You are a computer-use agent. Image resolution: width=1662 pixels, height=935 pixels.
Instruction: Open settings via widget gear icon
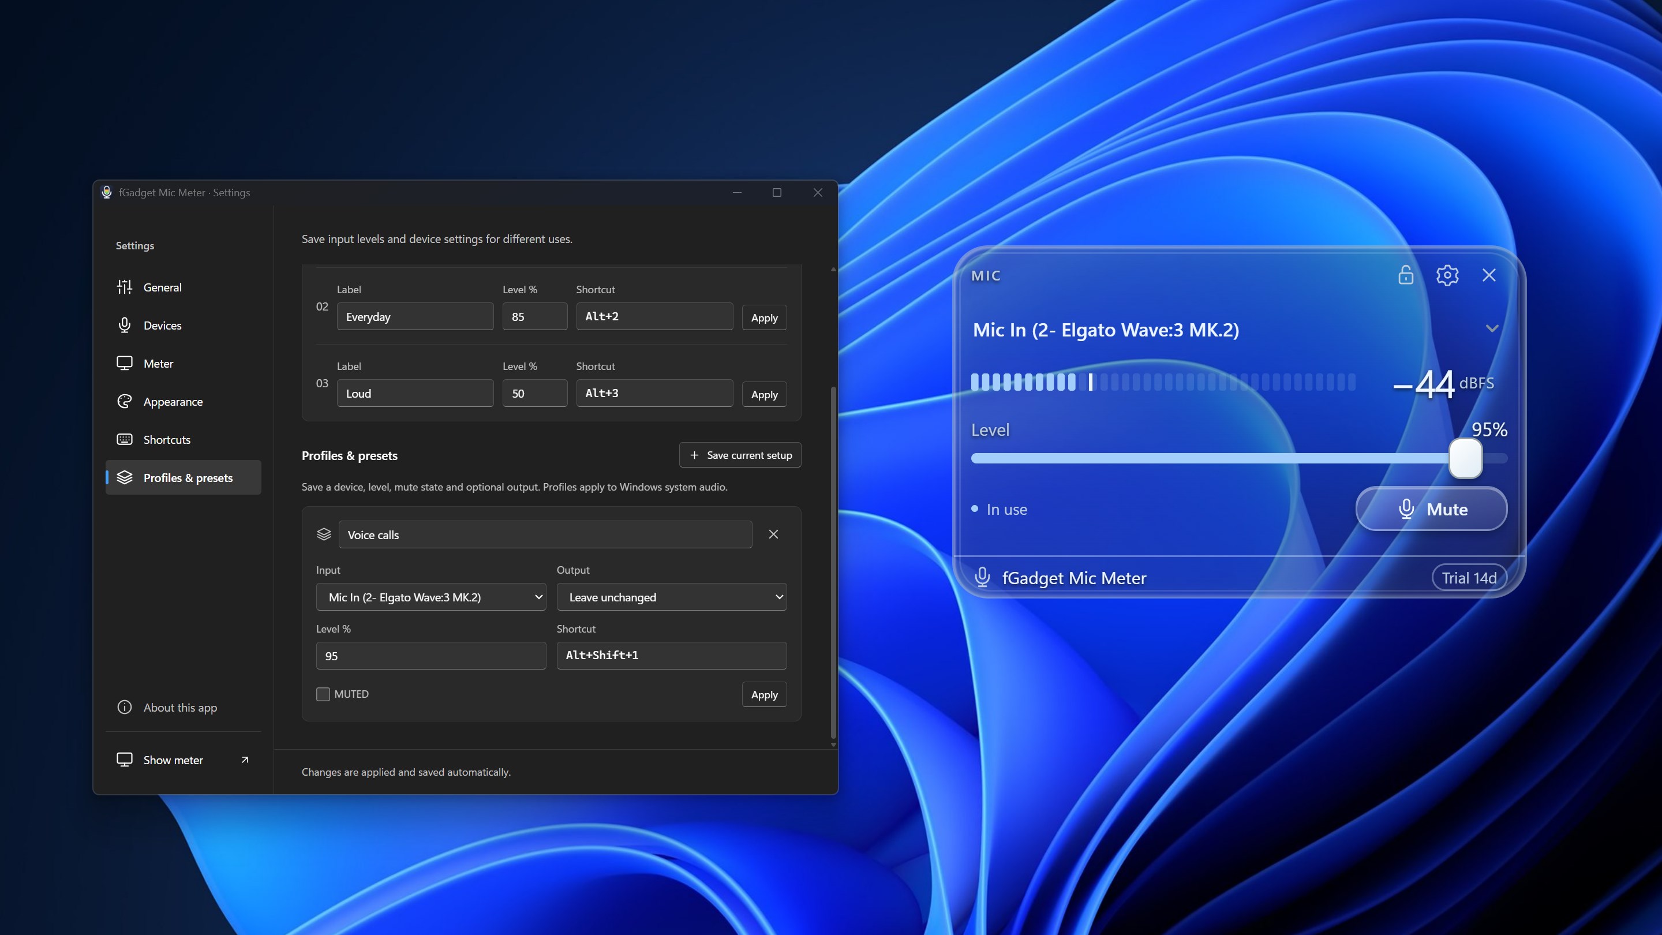(x=1447, y=275)
